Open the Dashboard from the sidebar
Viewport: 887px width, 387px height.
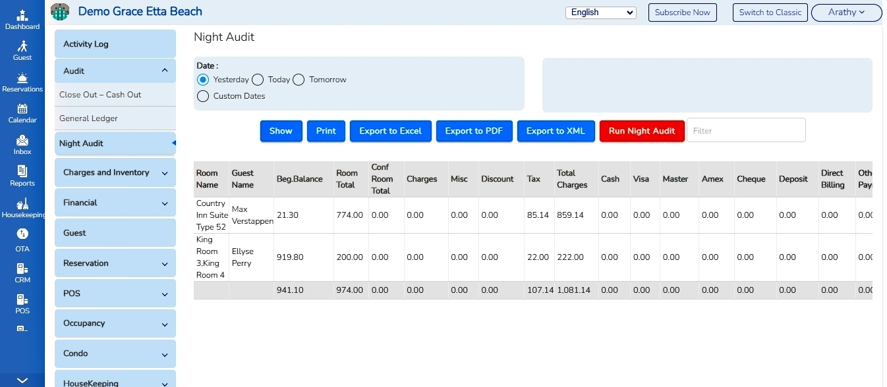pos(22,18)
